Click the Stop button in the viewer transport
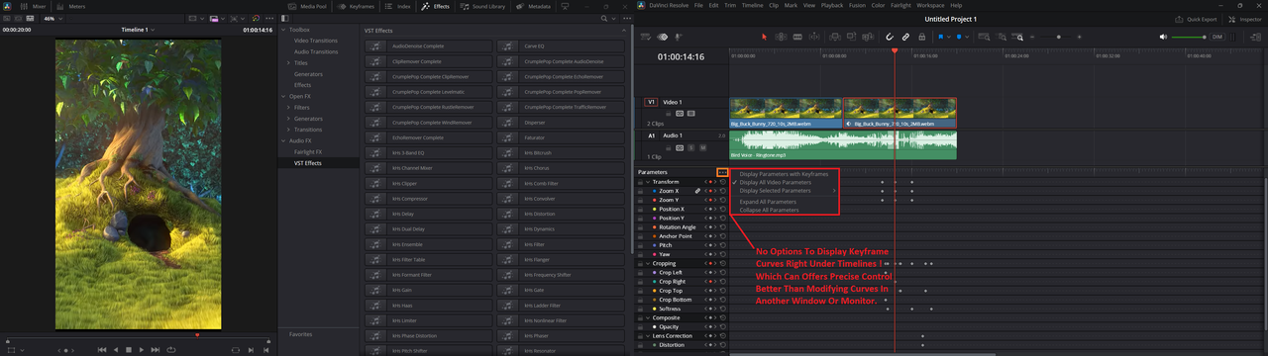Screen dimensions: 1268x356 (x=129, y=350)
